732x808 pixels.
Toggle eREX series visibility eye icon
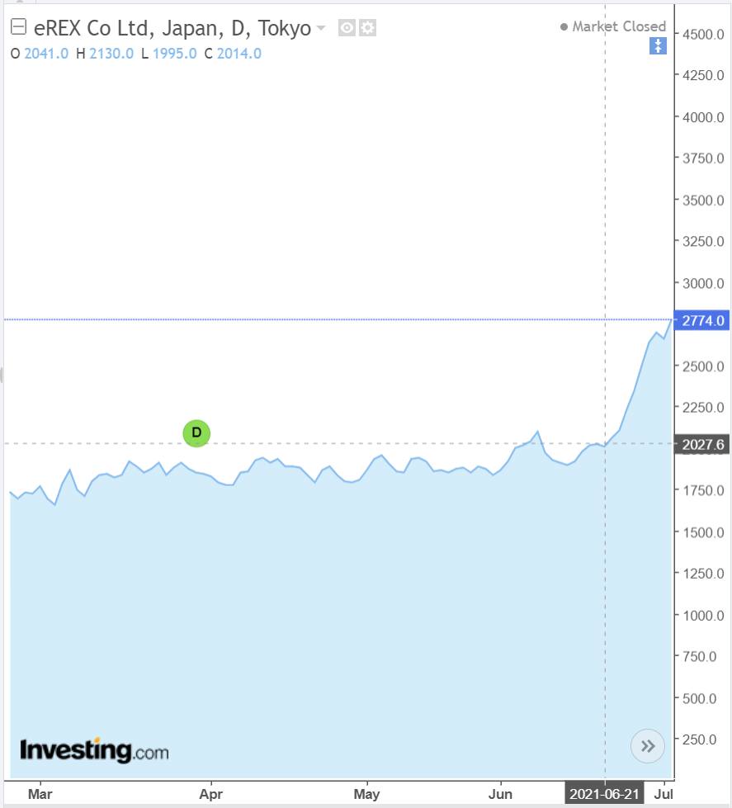(347, 28)
